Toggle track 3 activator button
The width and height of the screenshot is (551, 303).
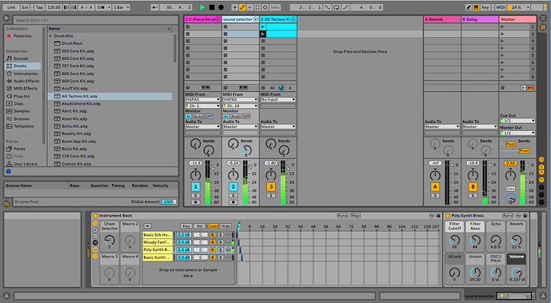click(270, 187)
